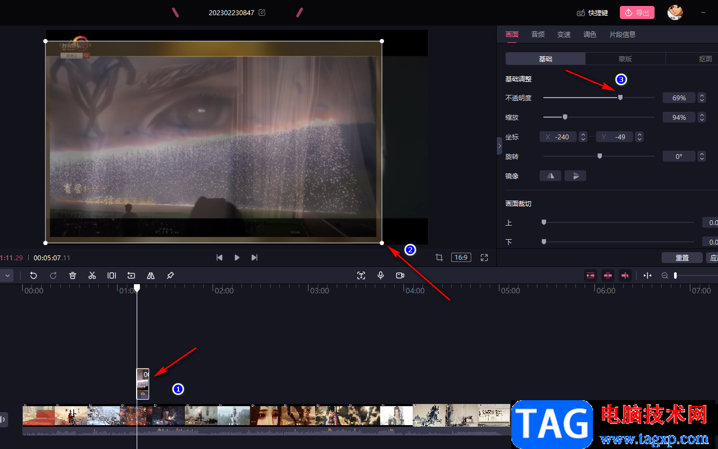Click the 03:00 mark on the ruler
Screen dimensions: 718x449
point(319,291)
